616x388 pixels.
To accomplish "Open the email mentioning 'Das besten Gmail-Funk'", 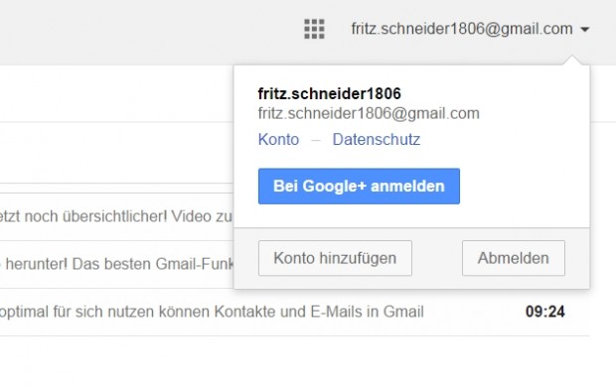I will click(x=116, y=264).
